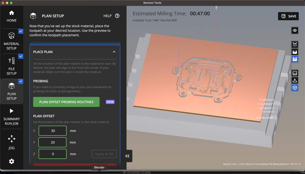Open the File Setup step
The width and height of the screenshot is (305, 174).
[11, 66]
